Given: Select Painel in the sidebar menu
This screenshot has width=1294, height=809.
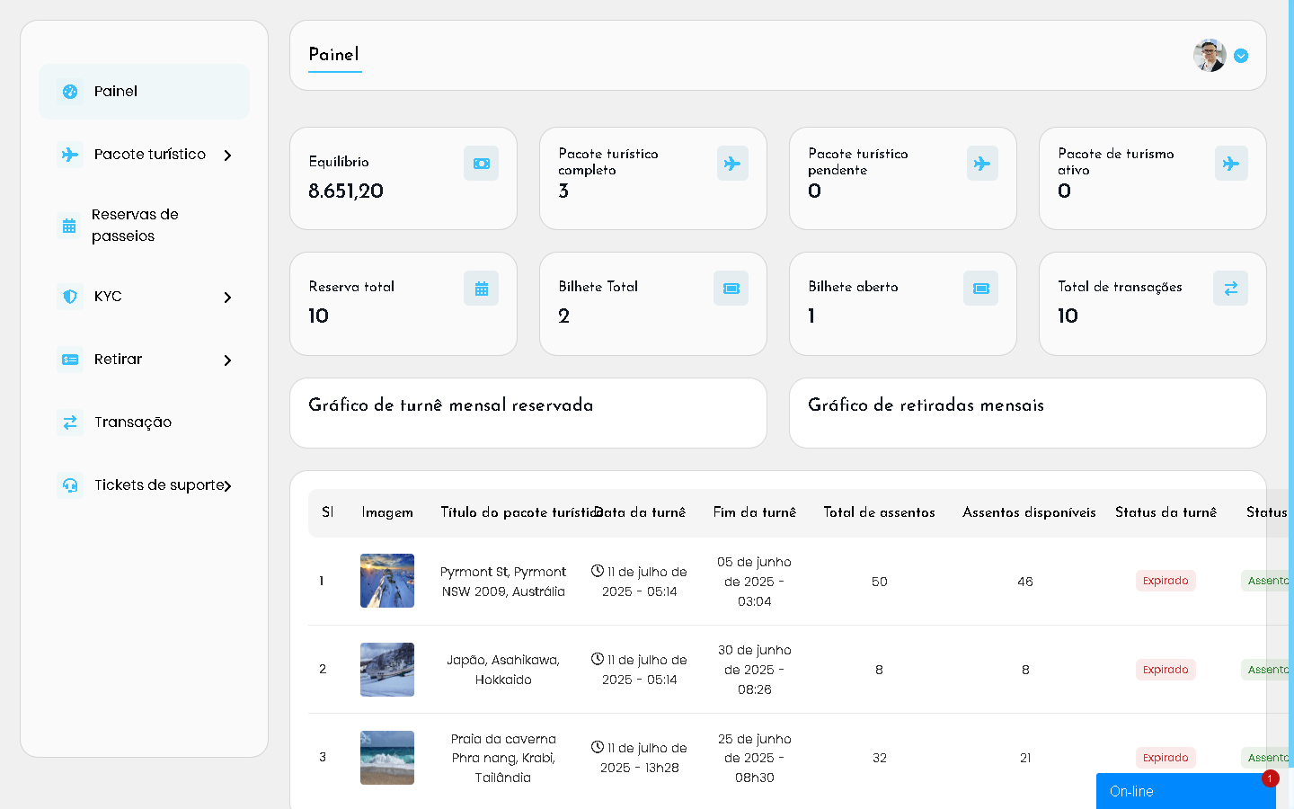Looking at the screenshot, I should pos(116,92).
